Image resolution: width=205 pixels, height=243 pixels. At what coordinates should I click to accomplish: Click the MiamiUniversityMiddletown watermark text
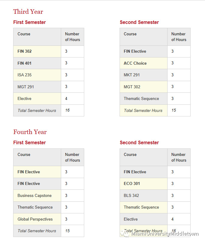[165, 234]
